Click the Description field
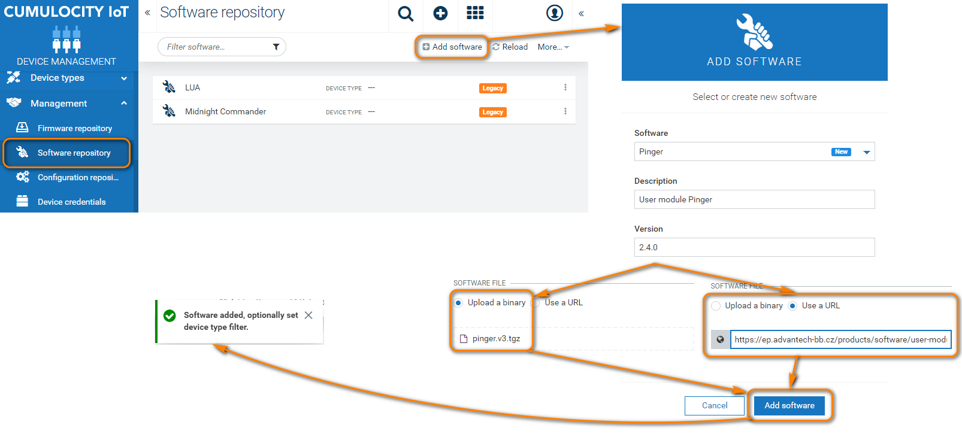 (754, 199)
